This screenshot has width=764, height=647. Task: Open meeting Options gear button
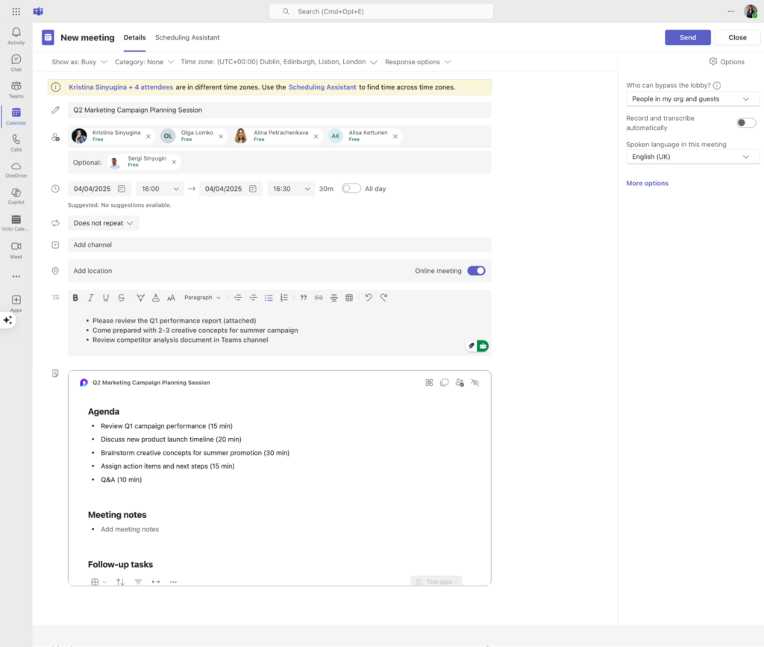click(x=727, y=62)
